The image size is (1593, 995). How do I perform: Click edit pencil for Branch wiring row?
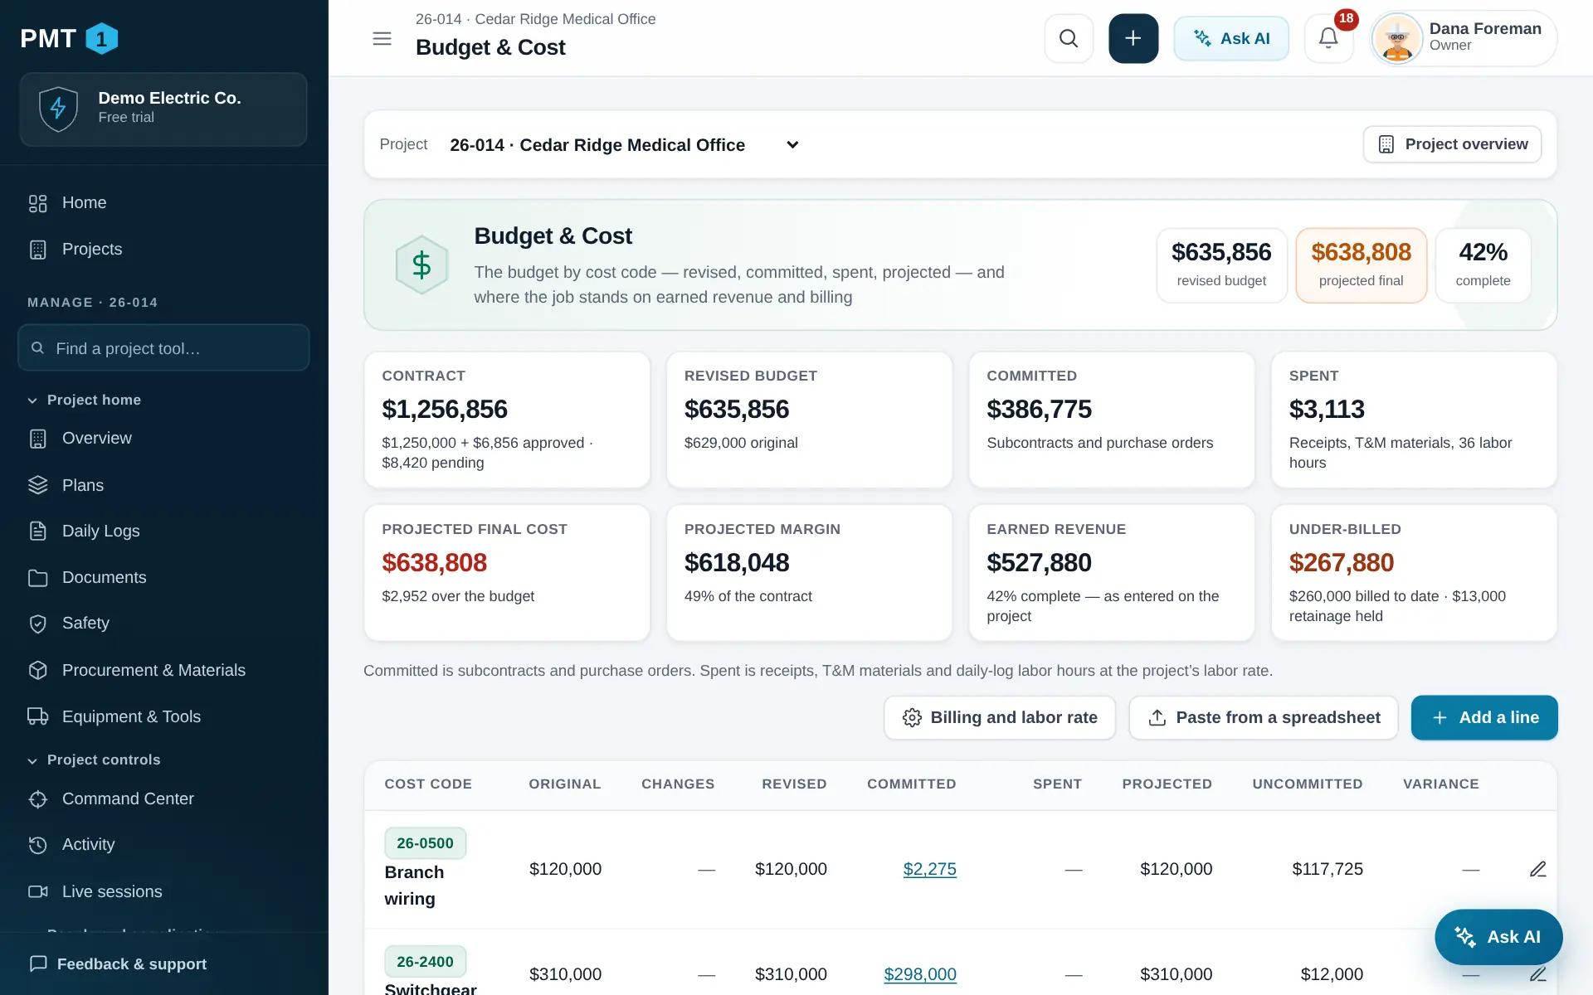coord(1537,869)
